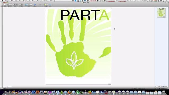169x95 pixels.
Task: Open the Edit menu
Action: [16, 1]
